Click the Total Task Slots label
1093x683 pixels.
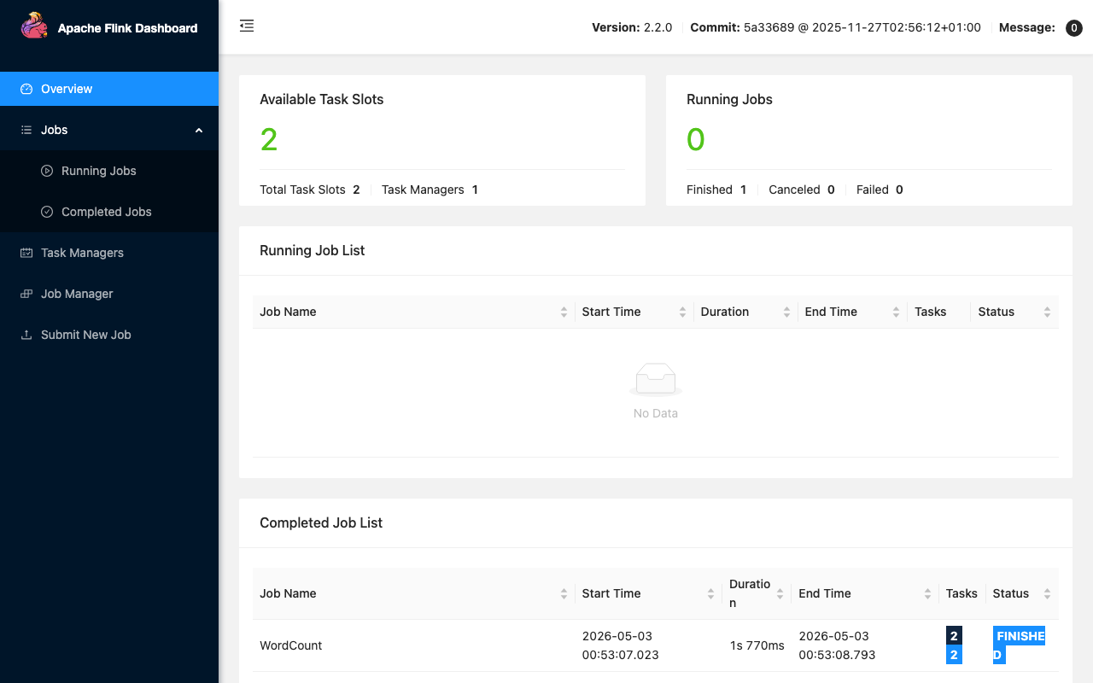coord(303,190)
